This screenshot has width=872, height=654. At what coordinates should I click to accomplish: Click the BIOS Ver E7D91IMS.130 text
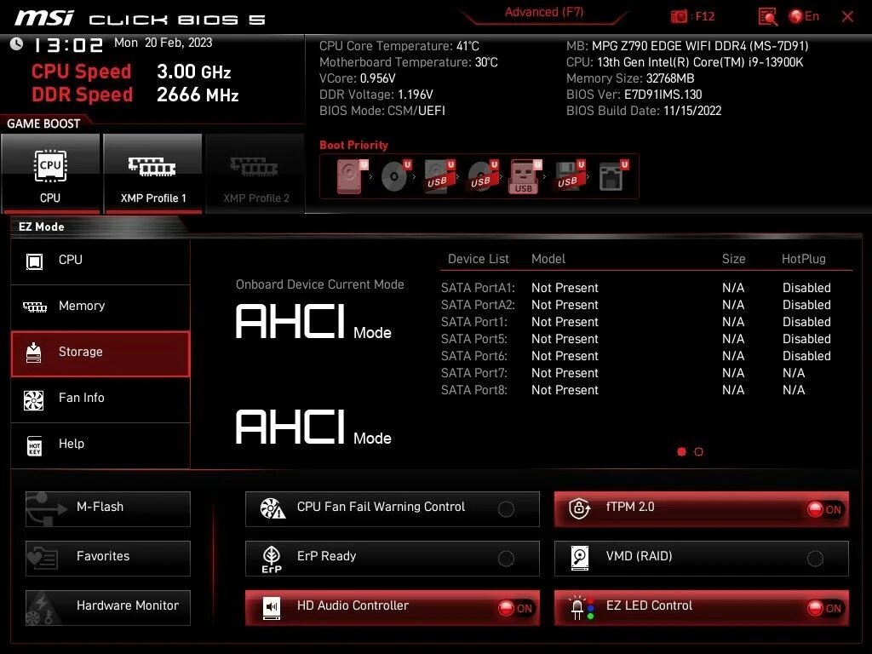[634, 95]
